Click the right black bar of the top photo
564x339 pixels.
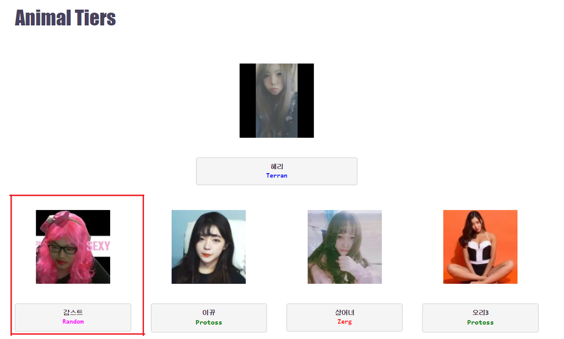click(x=306, y=101)
